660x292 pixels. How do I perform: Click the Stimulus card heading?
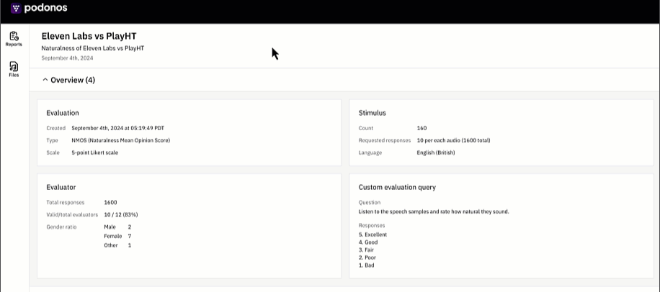pyautogui.click(x=372, y=113)
